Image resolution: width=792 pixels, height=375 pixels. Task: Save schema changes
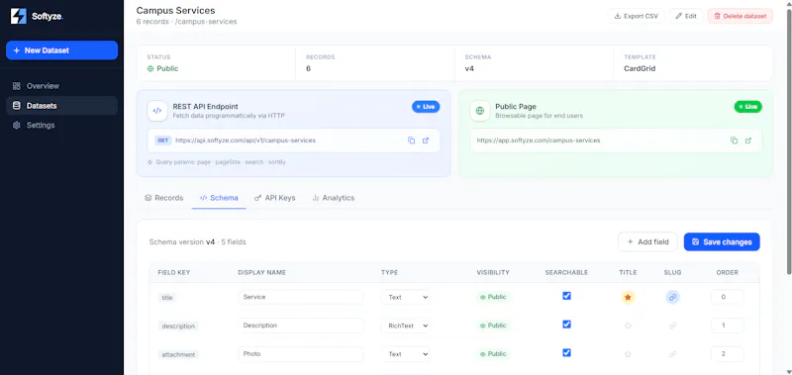[x=722, y=241]
